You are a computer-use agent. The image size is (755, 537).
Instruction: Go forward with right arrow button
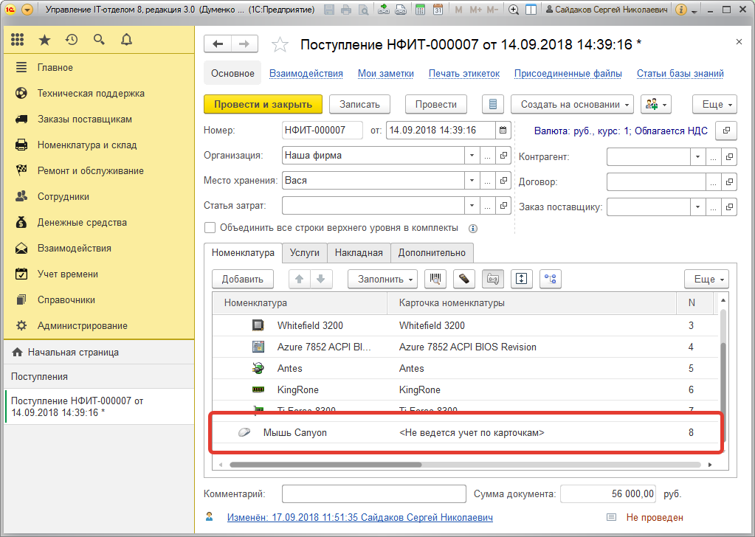[x=244, y=44]
